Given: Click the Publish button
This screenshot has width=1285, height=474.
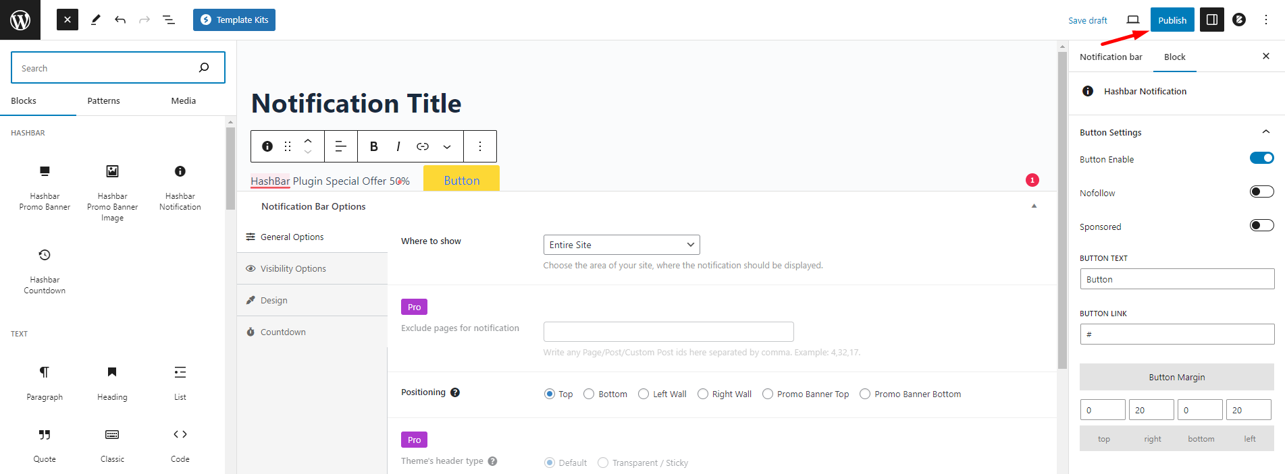Looking at the screenshot, I should 1172,20.
